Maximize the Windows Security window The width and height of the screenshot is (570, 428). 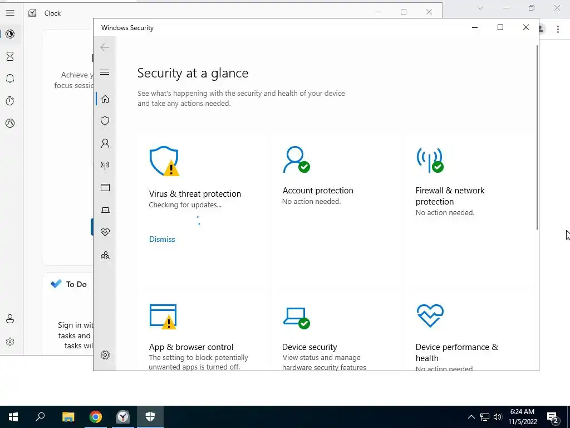tap(500, 27)
